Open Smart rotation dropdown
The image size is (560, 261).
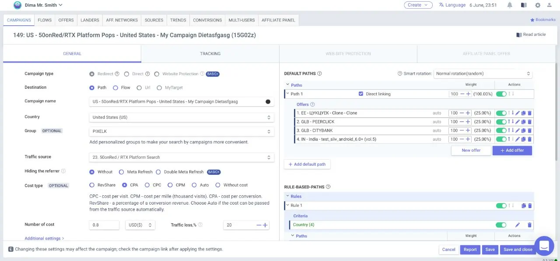click(x=483, y=73)
